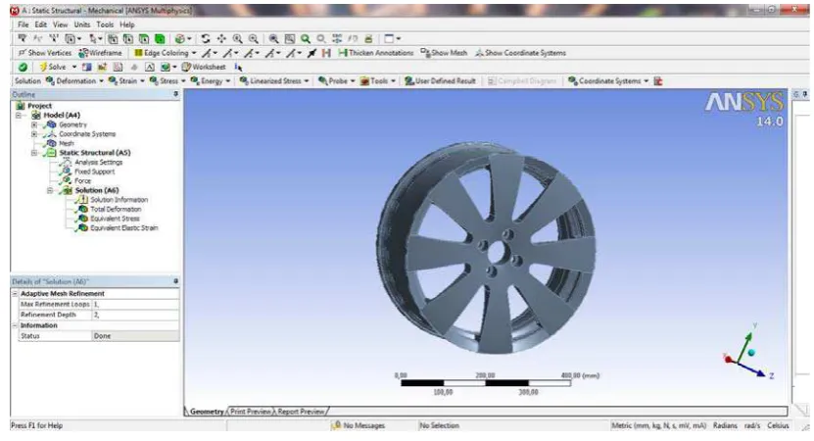This screenshot has width=814, height=441.
Task: Select Equivalent Elastic Strain result
Action: pos(123,228)
